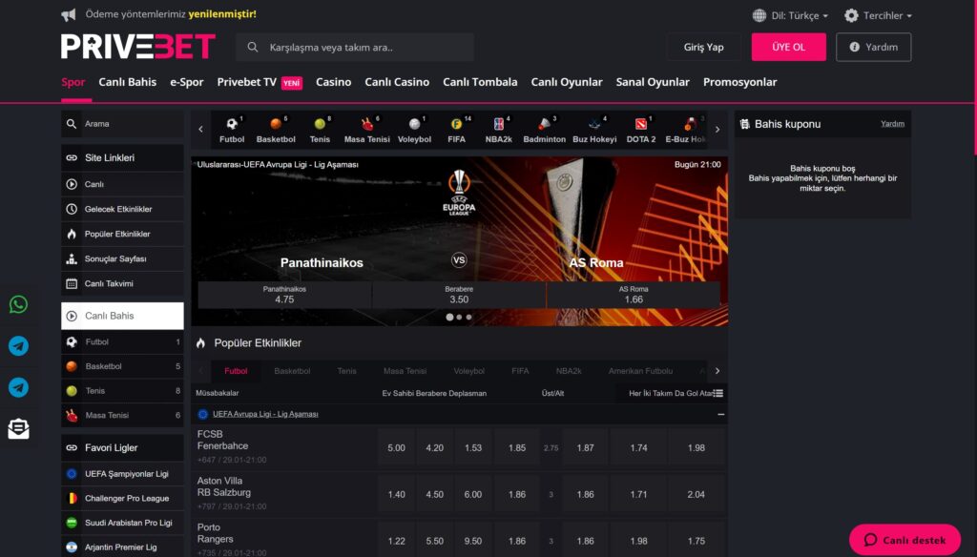Click the Yardım link in Bahis kuponu
The image size is (977, 557).
[x=892, y=124]
